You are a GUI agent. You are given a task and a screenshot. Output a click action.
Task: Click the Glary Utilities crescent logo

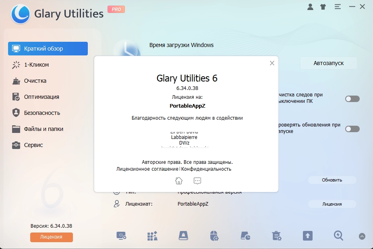pos(21,14)
